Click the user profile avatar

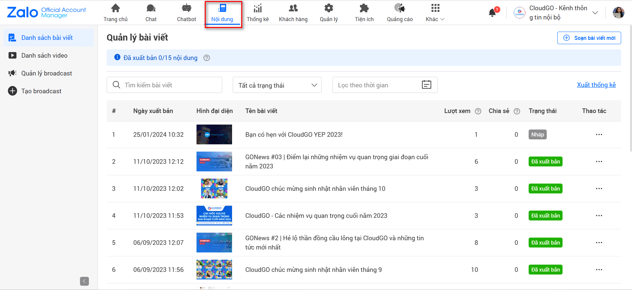click(619, 13)
